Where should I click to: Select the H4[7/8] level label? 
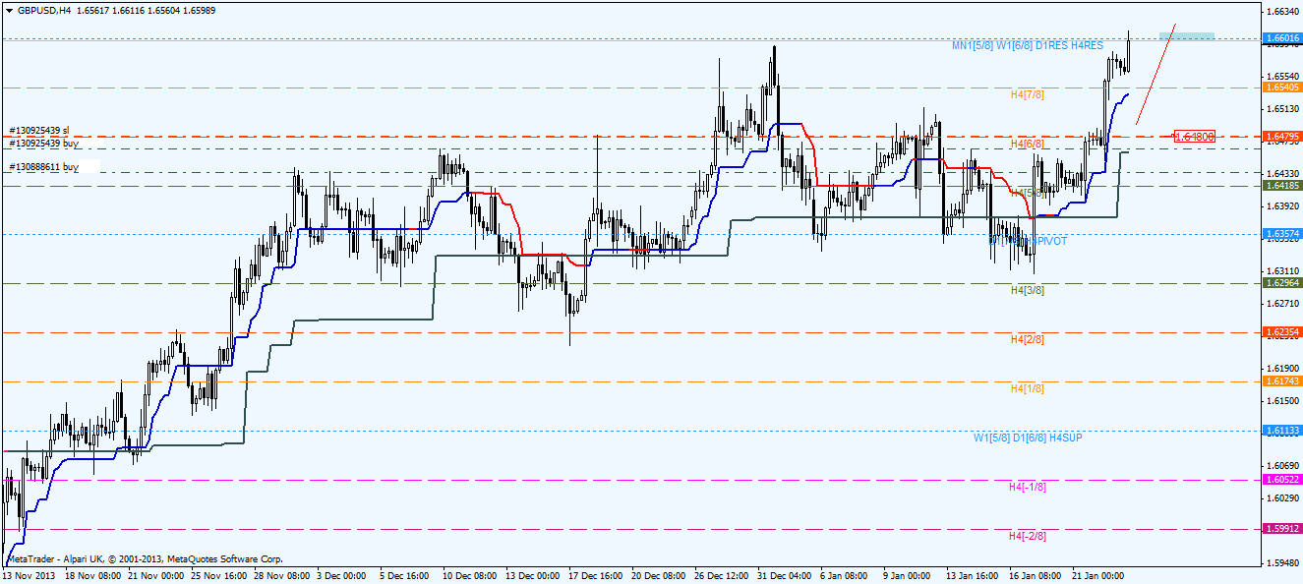[1028, 94]
